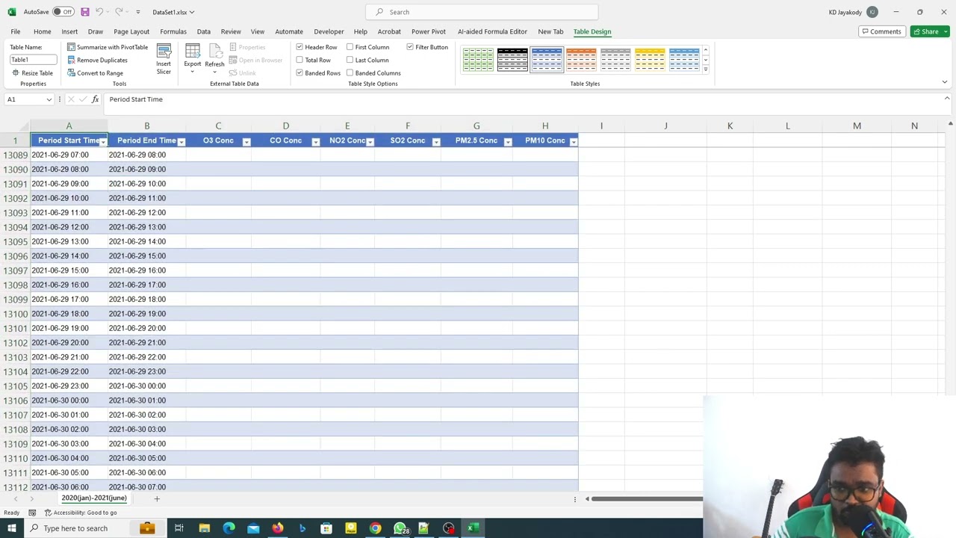
Task: Open the Comments pane
Action: 881,31
